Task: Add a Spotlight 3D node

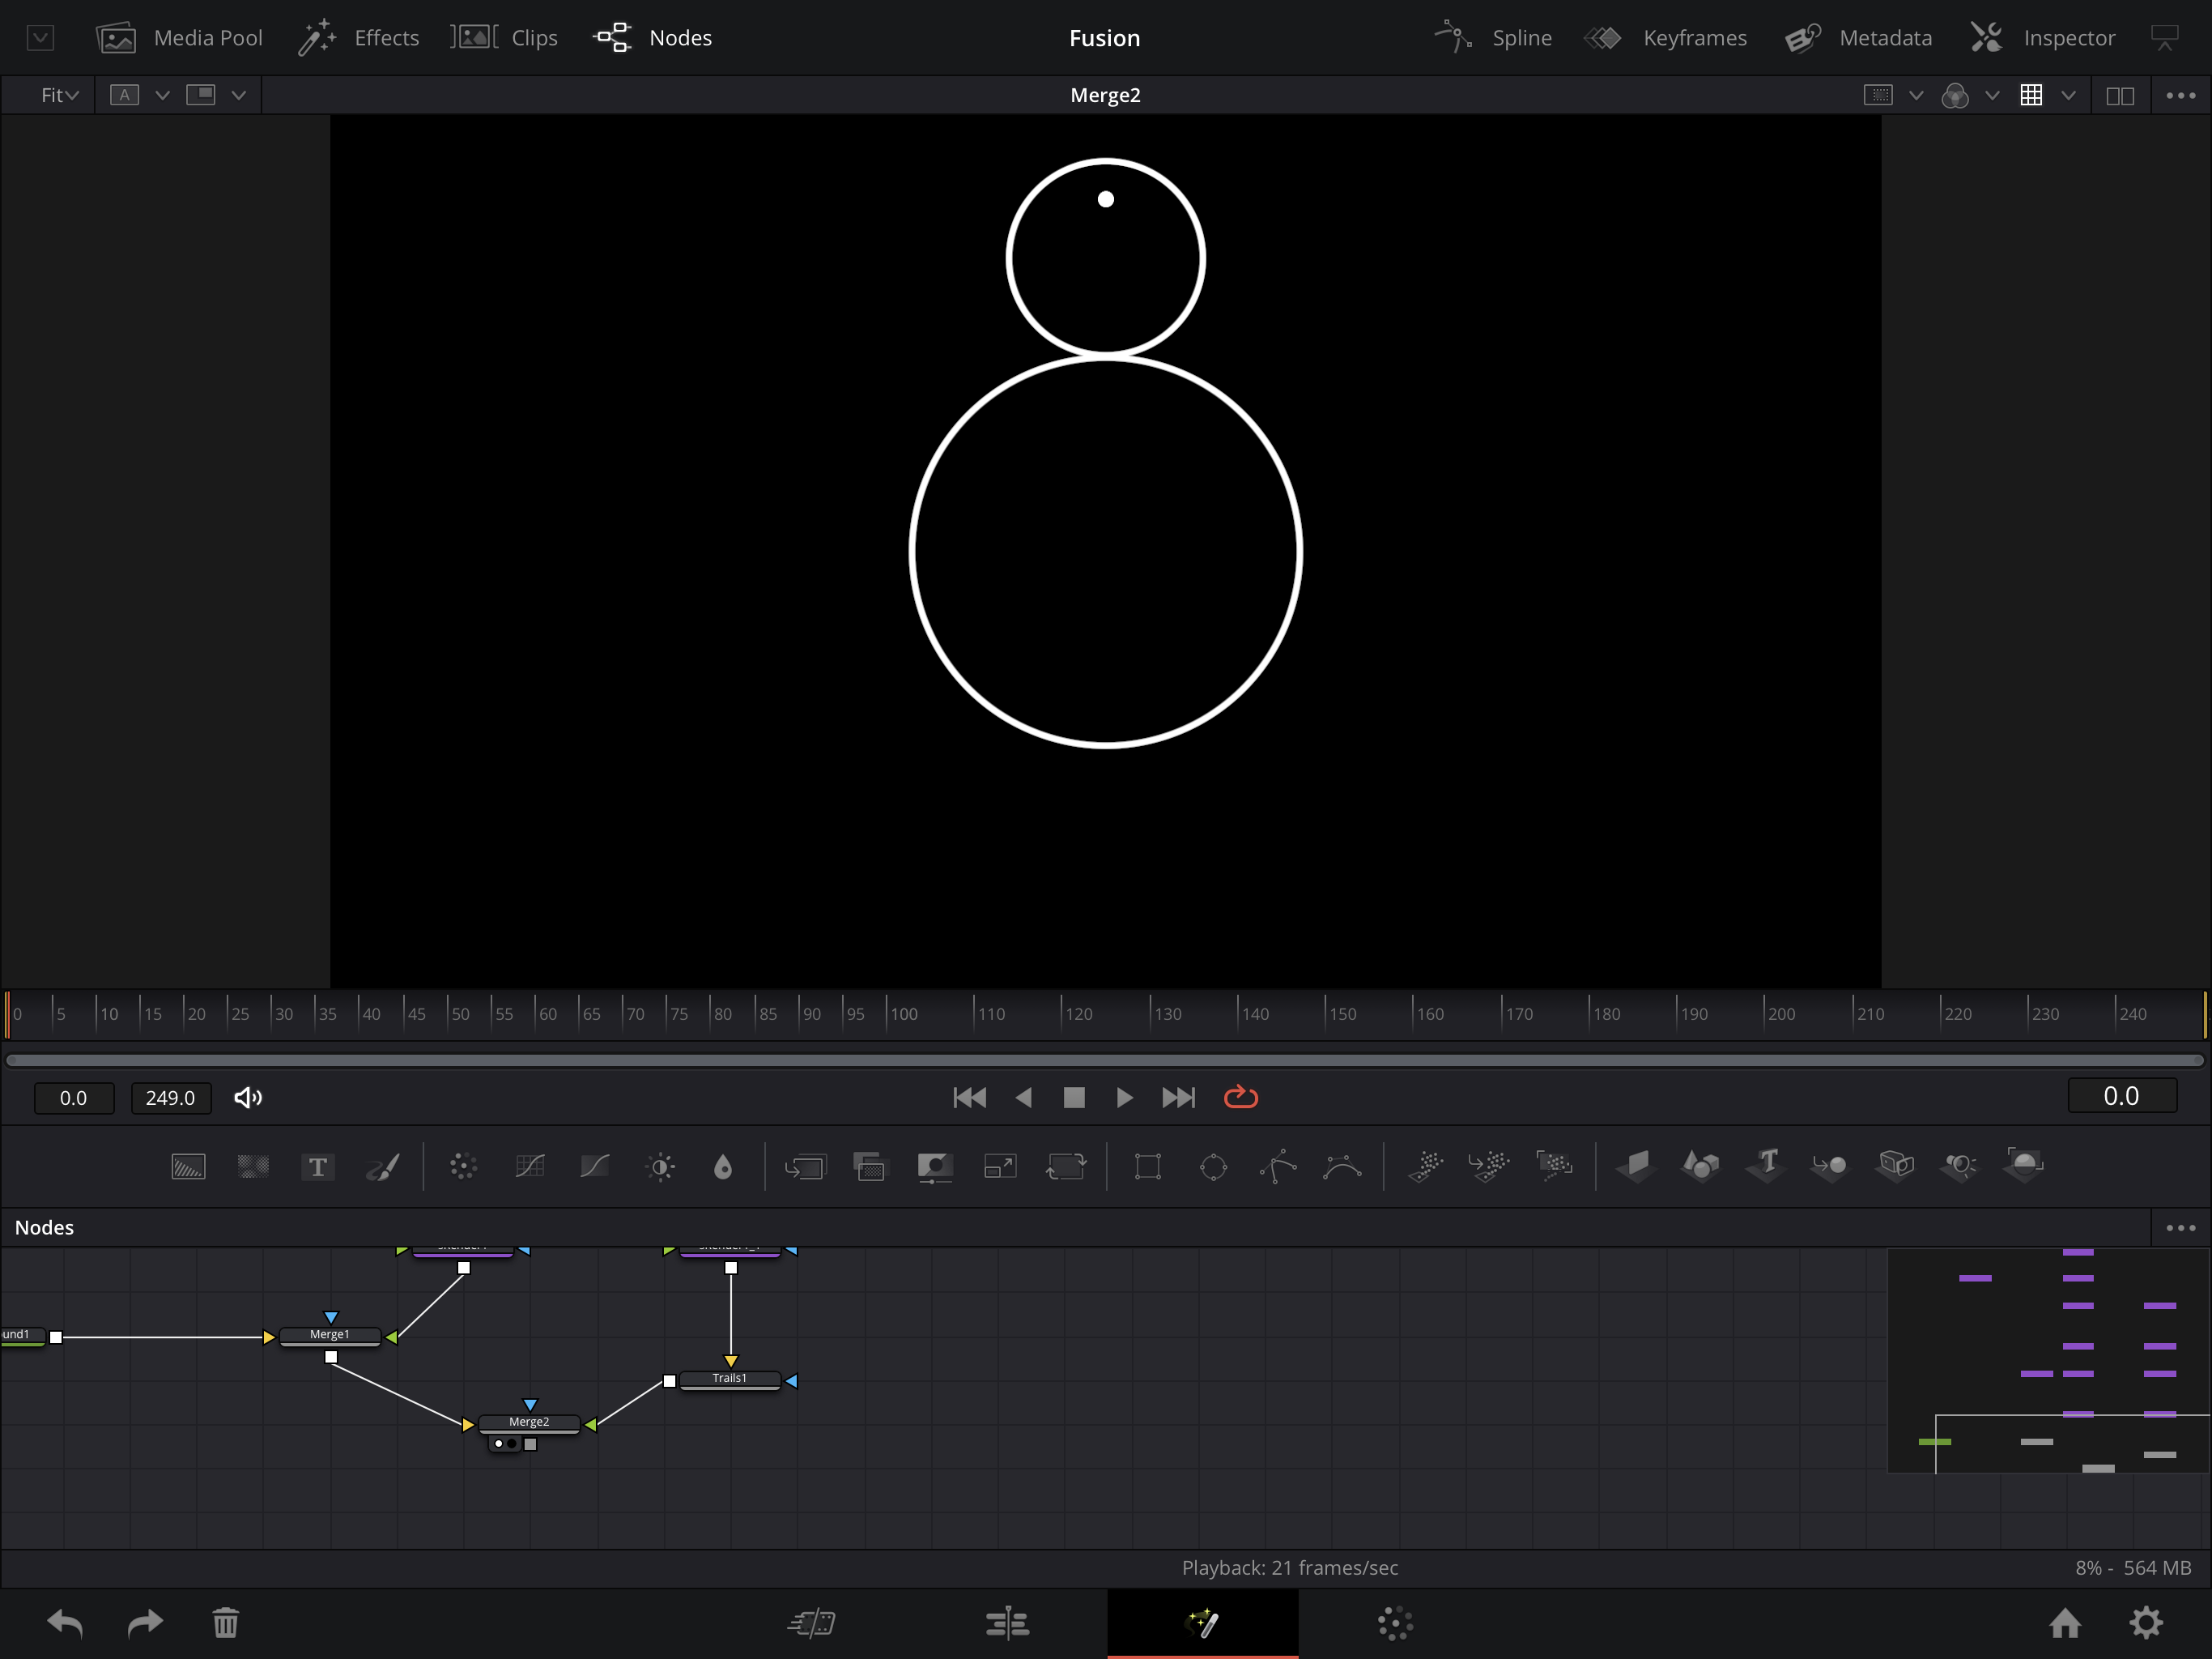Action: (x=1960, y=1165)
